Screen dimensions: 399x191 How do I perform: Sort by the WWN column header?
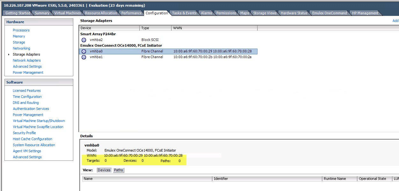tap(214, 28)
